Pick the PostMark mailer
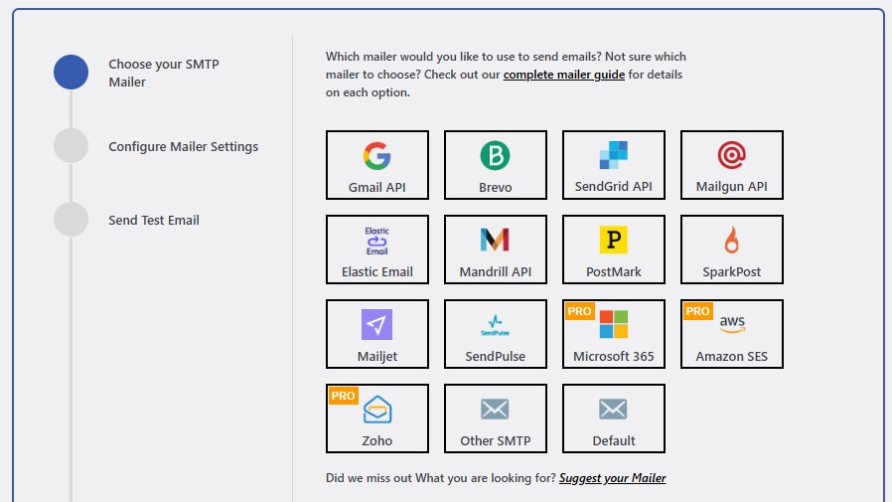The image size is (892, 502). 614,250
